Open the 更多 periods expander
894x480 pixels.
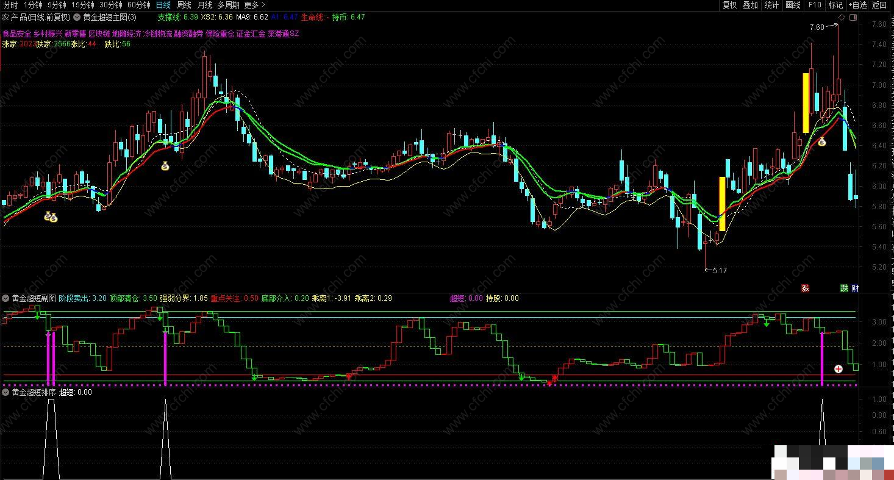pyautogui.click(x=255, y=5)
